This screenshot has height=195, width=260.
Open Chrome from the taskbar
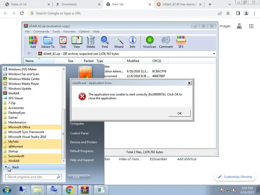coord(70,190)
